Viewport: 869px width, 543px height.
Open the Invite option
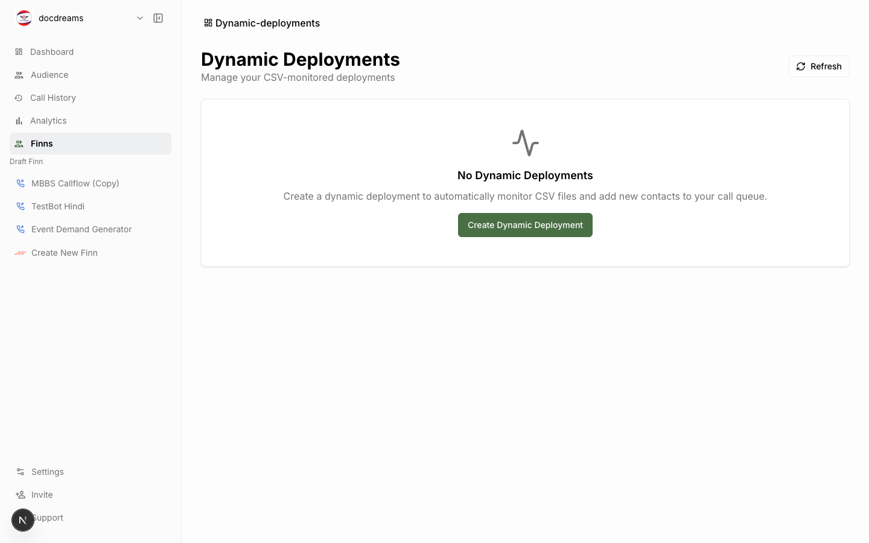(x=91, y=495)
